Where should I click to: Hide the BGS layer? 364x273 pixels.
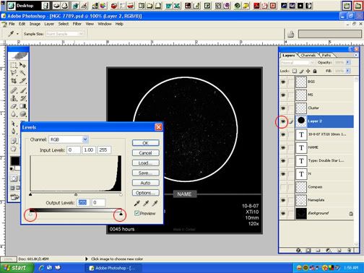(283, 82)
